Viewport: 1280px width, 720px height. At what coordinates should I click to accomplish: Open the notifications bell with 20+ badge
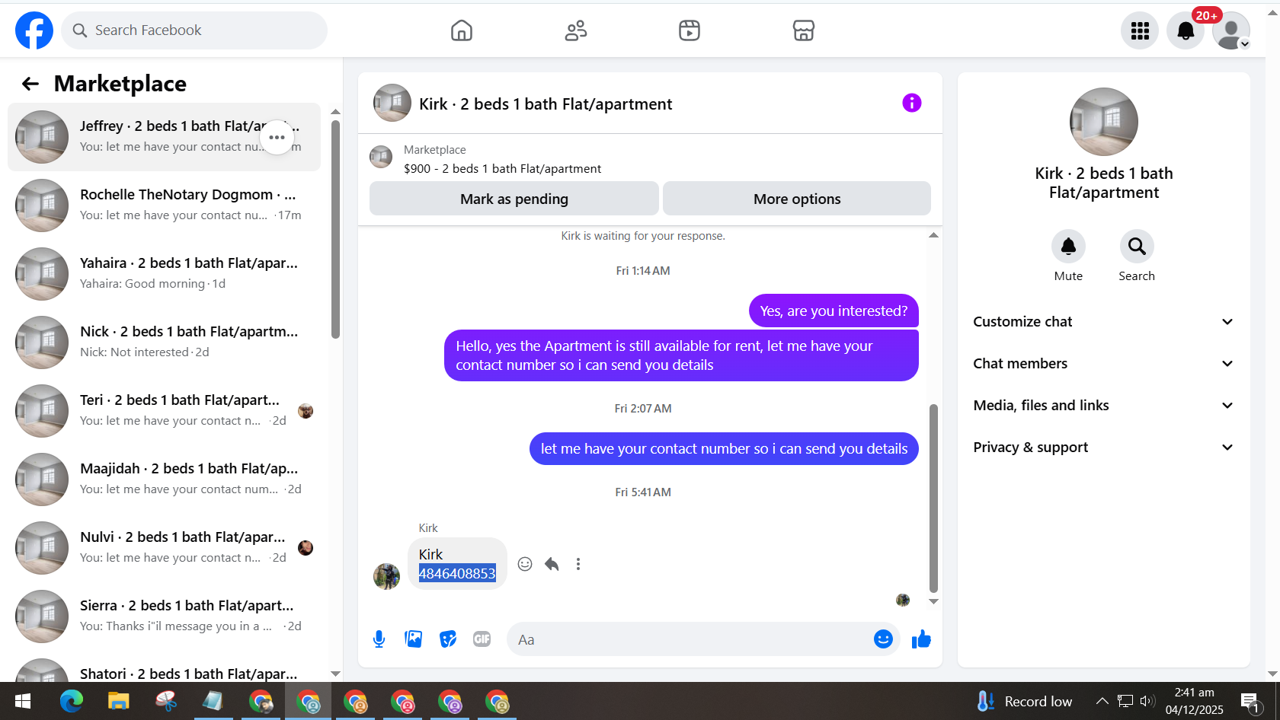pos(1186,30)
